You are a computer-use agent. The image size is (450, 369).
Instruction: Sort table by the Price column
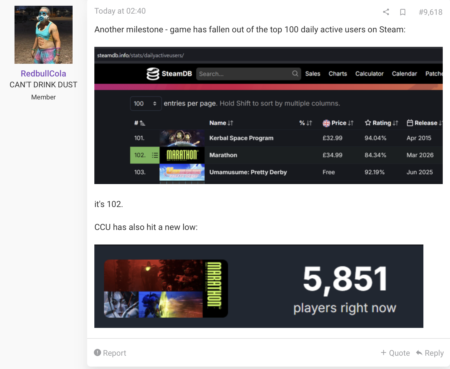click(338, 123)
